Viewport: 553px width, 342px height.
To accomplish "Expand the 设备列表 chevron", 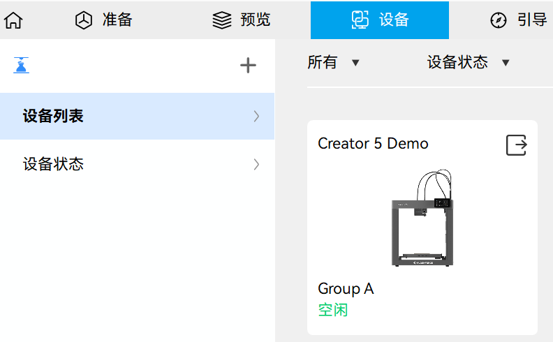I will (256, 116).
